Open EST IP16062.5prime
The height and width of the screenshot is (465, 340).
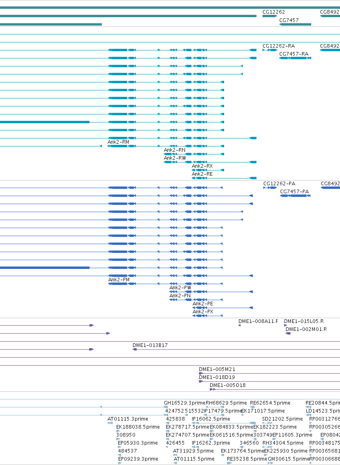211,419
